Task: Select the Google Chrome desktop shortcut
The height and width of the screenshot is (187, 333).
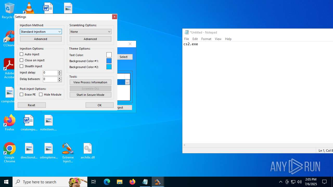Action: (x=9, y=153)
